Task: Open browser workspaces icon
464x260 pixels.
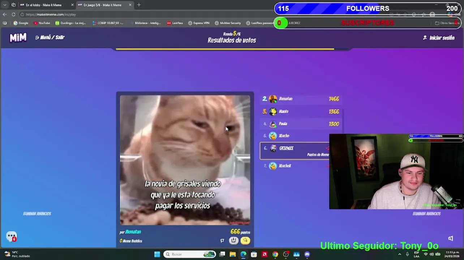Action: coord(13,5)
